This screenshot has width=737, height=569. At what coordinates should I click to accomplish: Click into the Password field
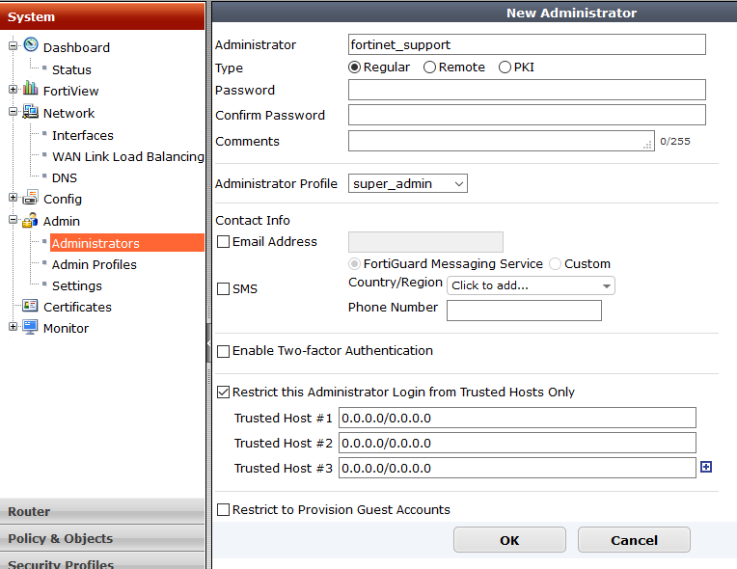coord(527,90)
